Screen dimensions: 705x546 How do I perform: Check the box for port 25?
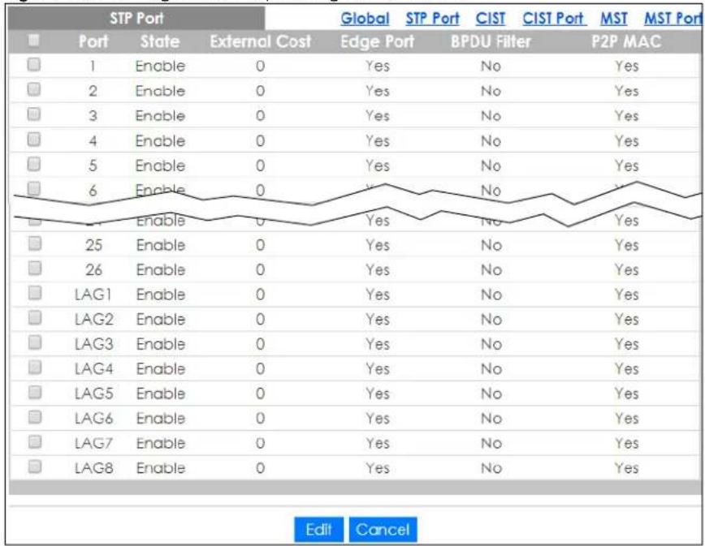(x=35, y=243)
